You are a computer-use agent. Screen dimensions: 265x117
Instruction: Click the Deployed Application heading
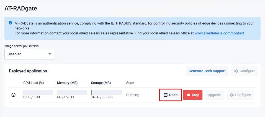click(x=28, y=71)
